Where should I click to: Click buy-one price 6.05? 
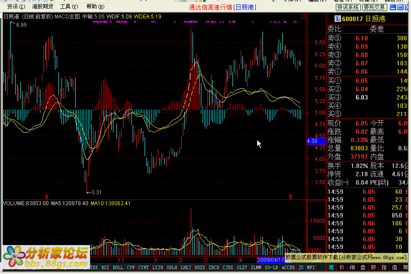(x=362, y=81)
